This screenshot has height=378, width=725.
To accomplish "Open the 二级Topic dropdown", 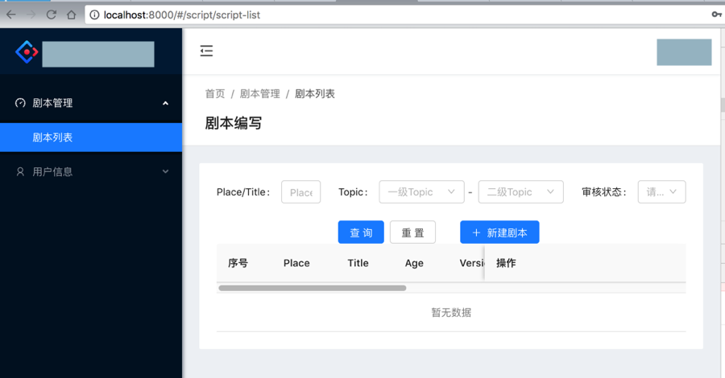I will [520, 192].
